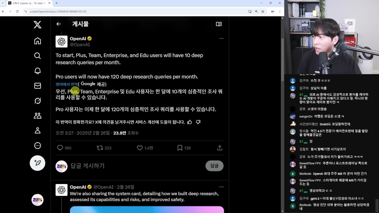Click the address bar URL

point(58,12)
